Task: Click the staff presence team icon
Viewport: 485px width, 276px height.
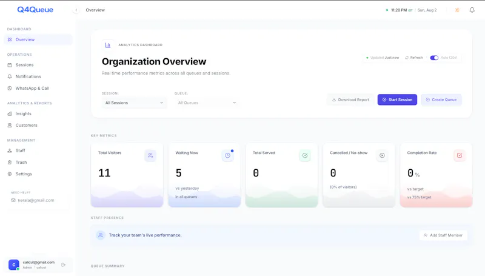Action: pos(101,235)
